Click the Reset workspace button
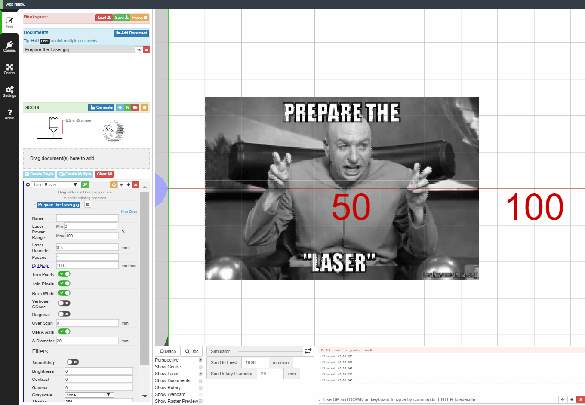The height and width of the screenshot is (405, 585). point(140,18)
